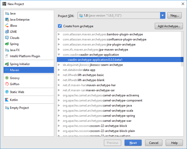Viewport: 187px width, 149px height.
Task: Expand camel-archetype-war node arrow
Action: point(59,121)
